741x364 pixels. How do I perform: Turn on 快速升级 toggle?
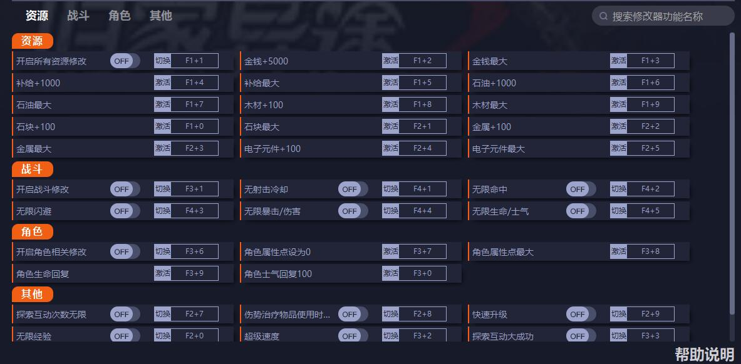click(581, 314)
